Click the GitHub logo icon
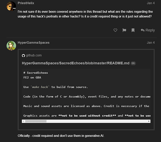Screen dimensions: 161x142 [x=23, y=56]
